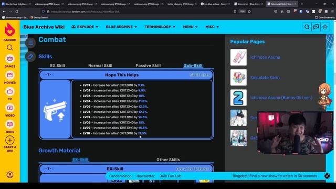Click the page vertical scrollbar
Viewport: 336px width, 189px height.
(x=335, y=101)
